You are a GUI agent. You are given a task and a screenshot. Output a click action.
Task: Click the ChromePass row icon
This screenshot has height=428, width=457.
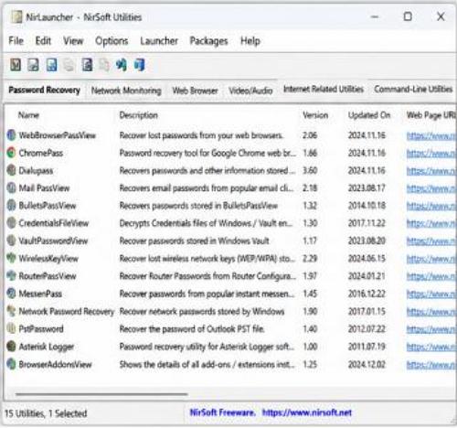pos(11,153)
